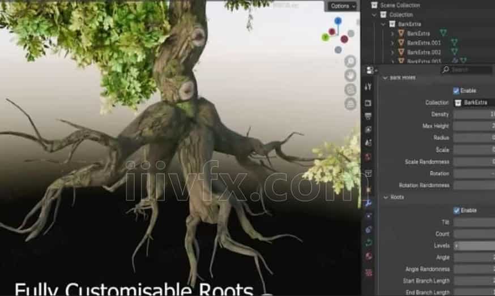Click the viewport zoom magnifier button

(x=350, y=61)
